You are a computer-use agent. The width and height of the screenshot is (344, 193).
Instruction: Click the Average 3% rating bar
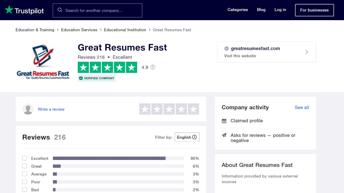(x=118, y=174)
